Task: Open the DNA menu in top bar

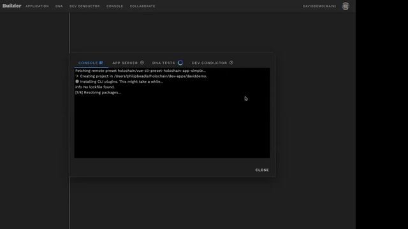Action: (59, 6)
